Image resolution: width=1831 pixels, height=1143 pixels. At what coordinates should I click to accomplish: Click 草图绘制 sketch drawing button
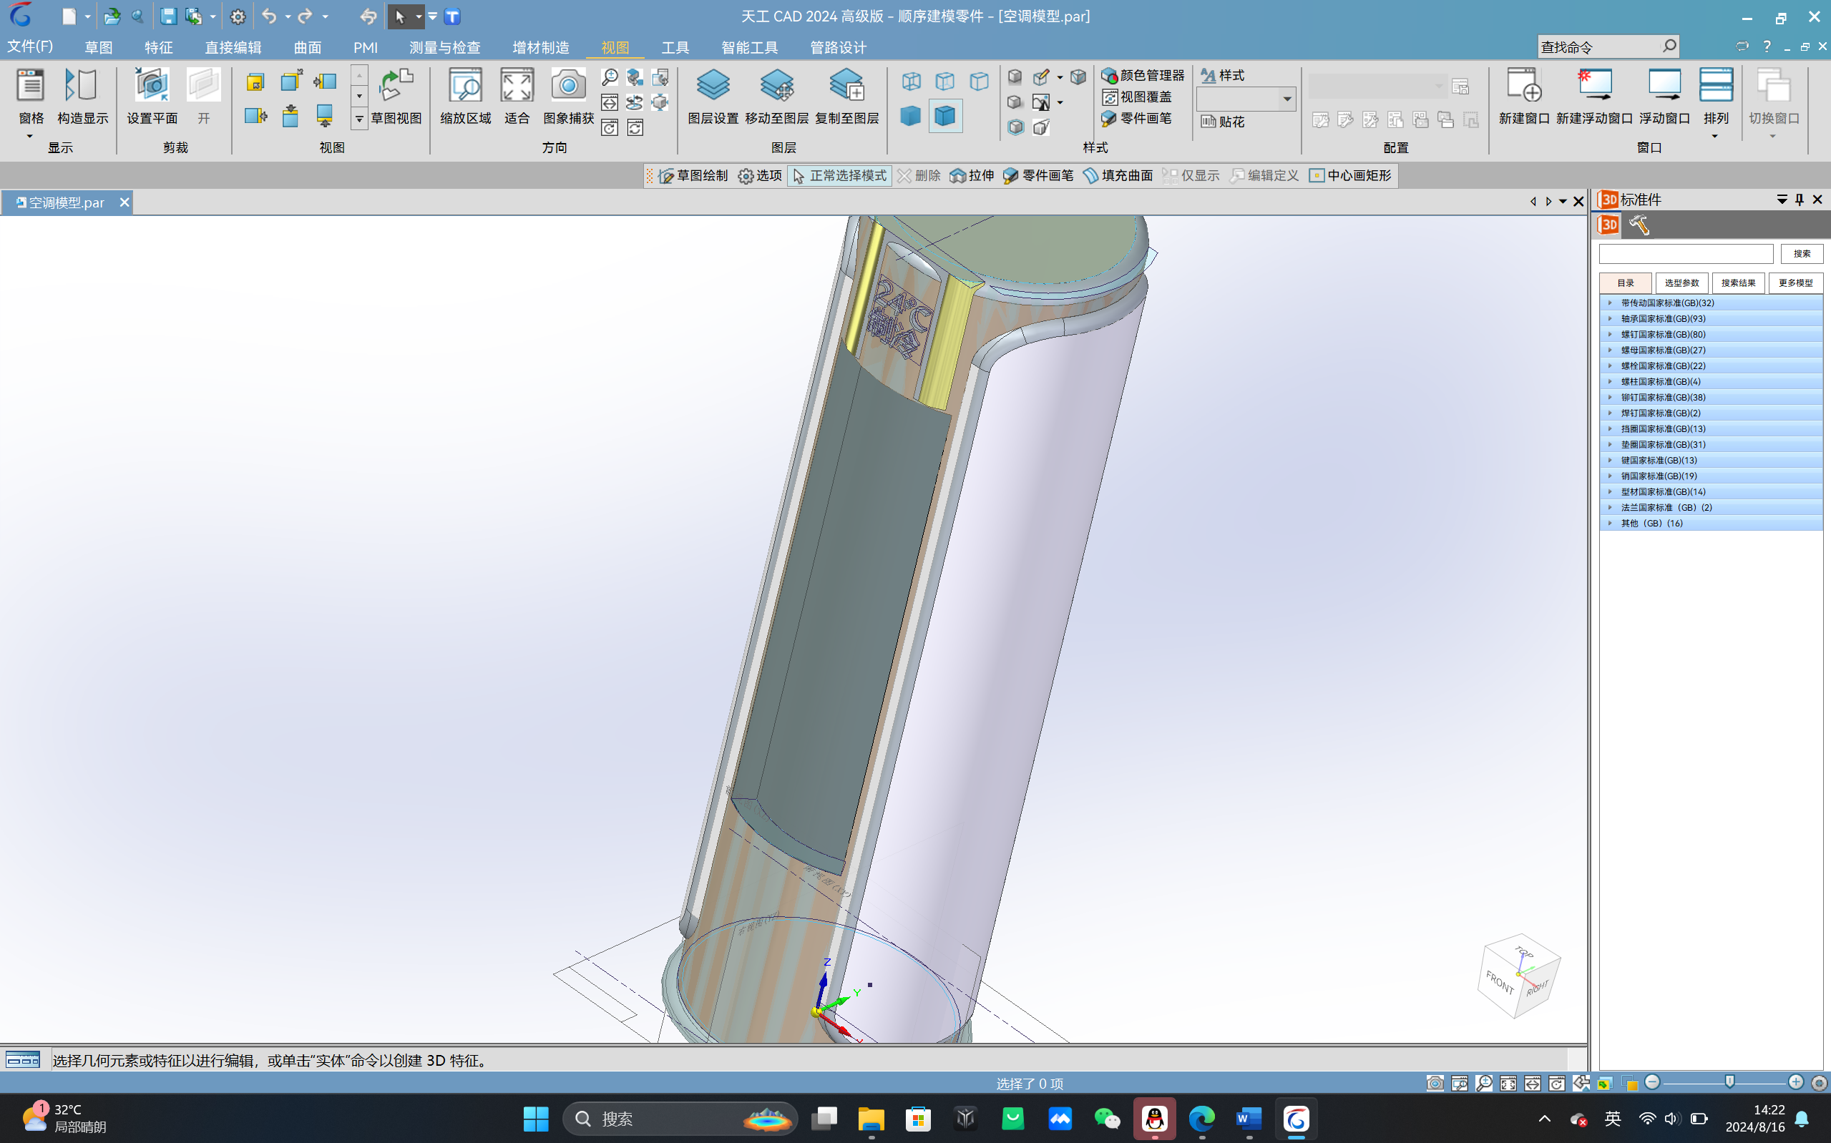pos(693,175)
